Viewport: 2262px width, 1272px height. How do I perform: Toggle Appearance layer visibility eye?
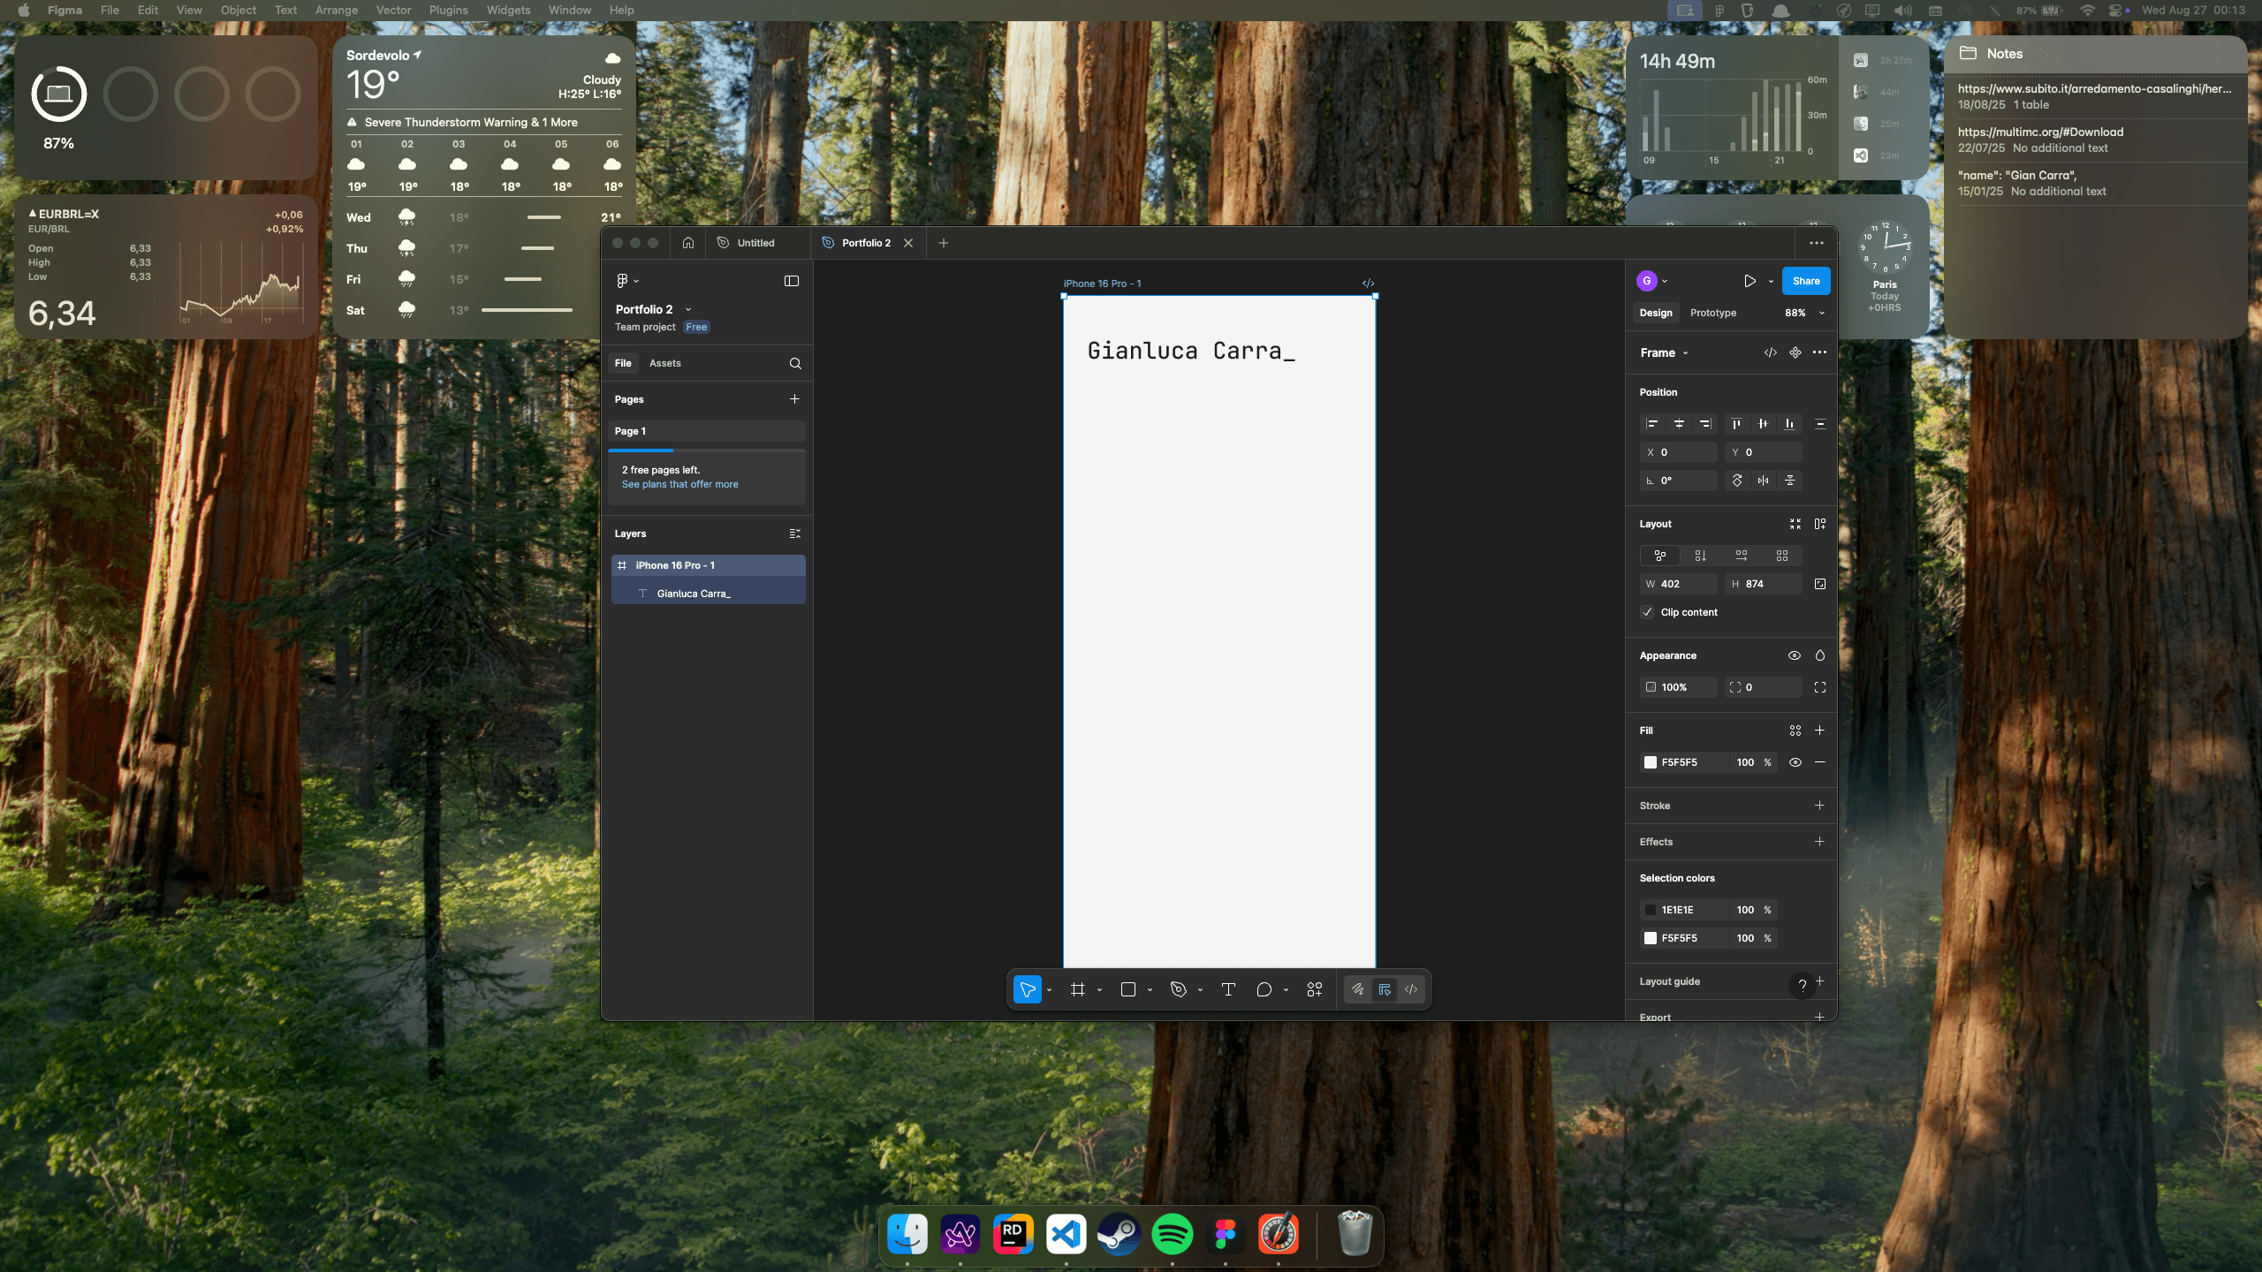[1794, 655]
